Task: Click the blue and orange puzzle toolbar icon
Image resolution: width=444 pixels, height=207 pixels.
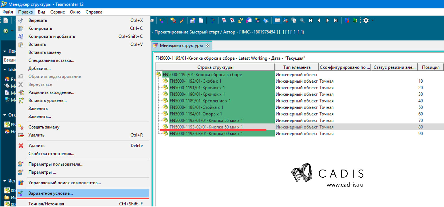Action: click(347, 20)
